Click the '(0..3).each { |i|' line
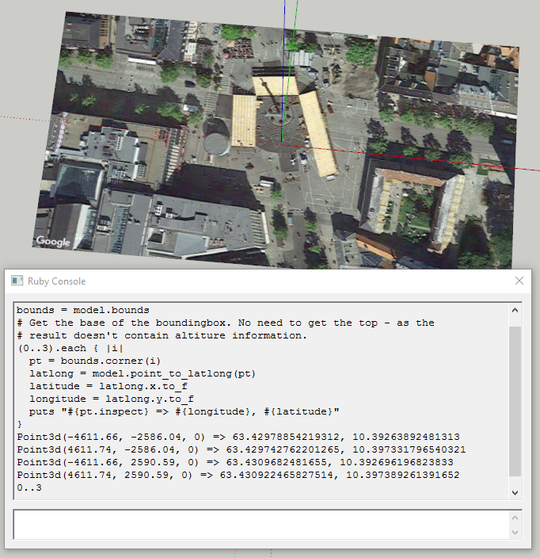Viewport: 540px width, 558px height. pos(70,348)
